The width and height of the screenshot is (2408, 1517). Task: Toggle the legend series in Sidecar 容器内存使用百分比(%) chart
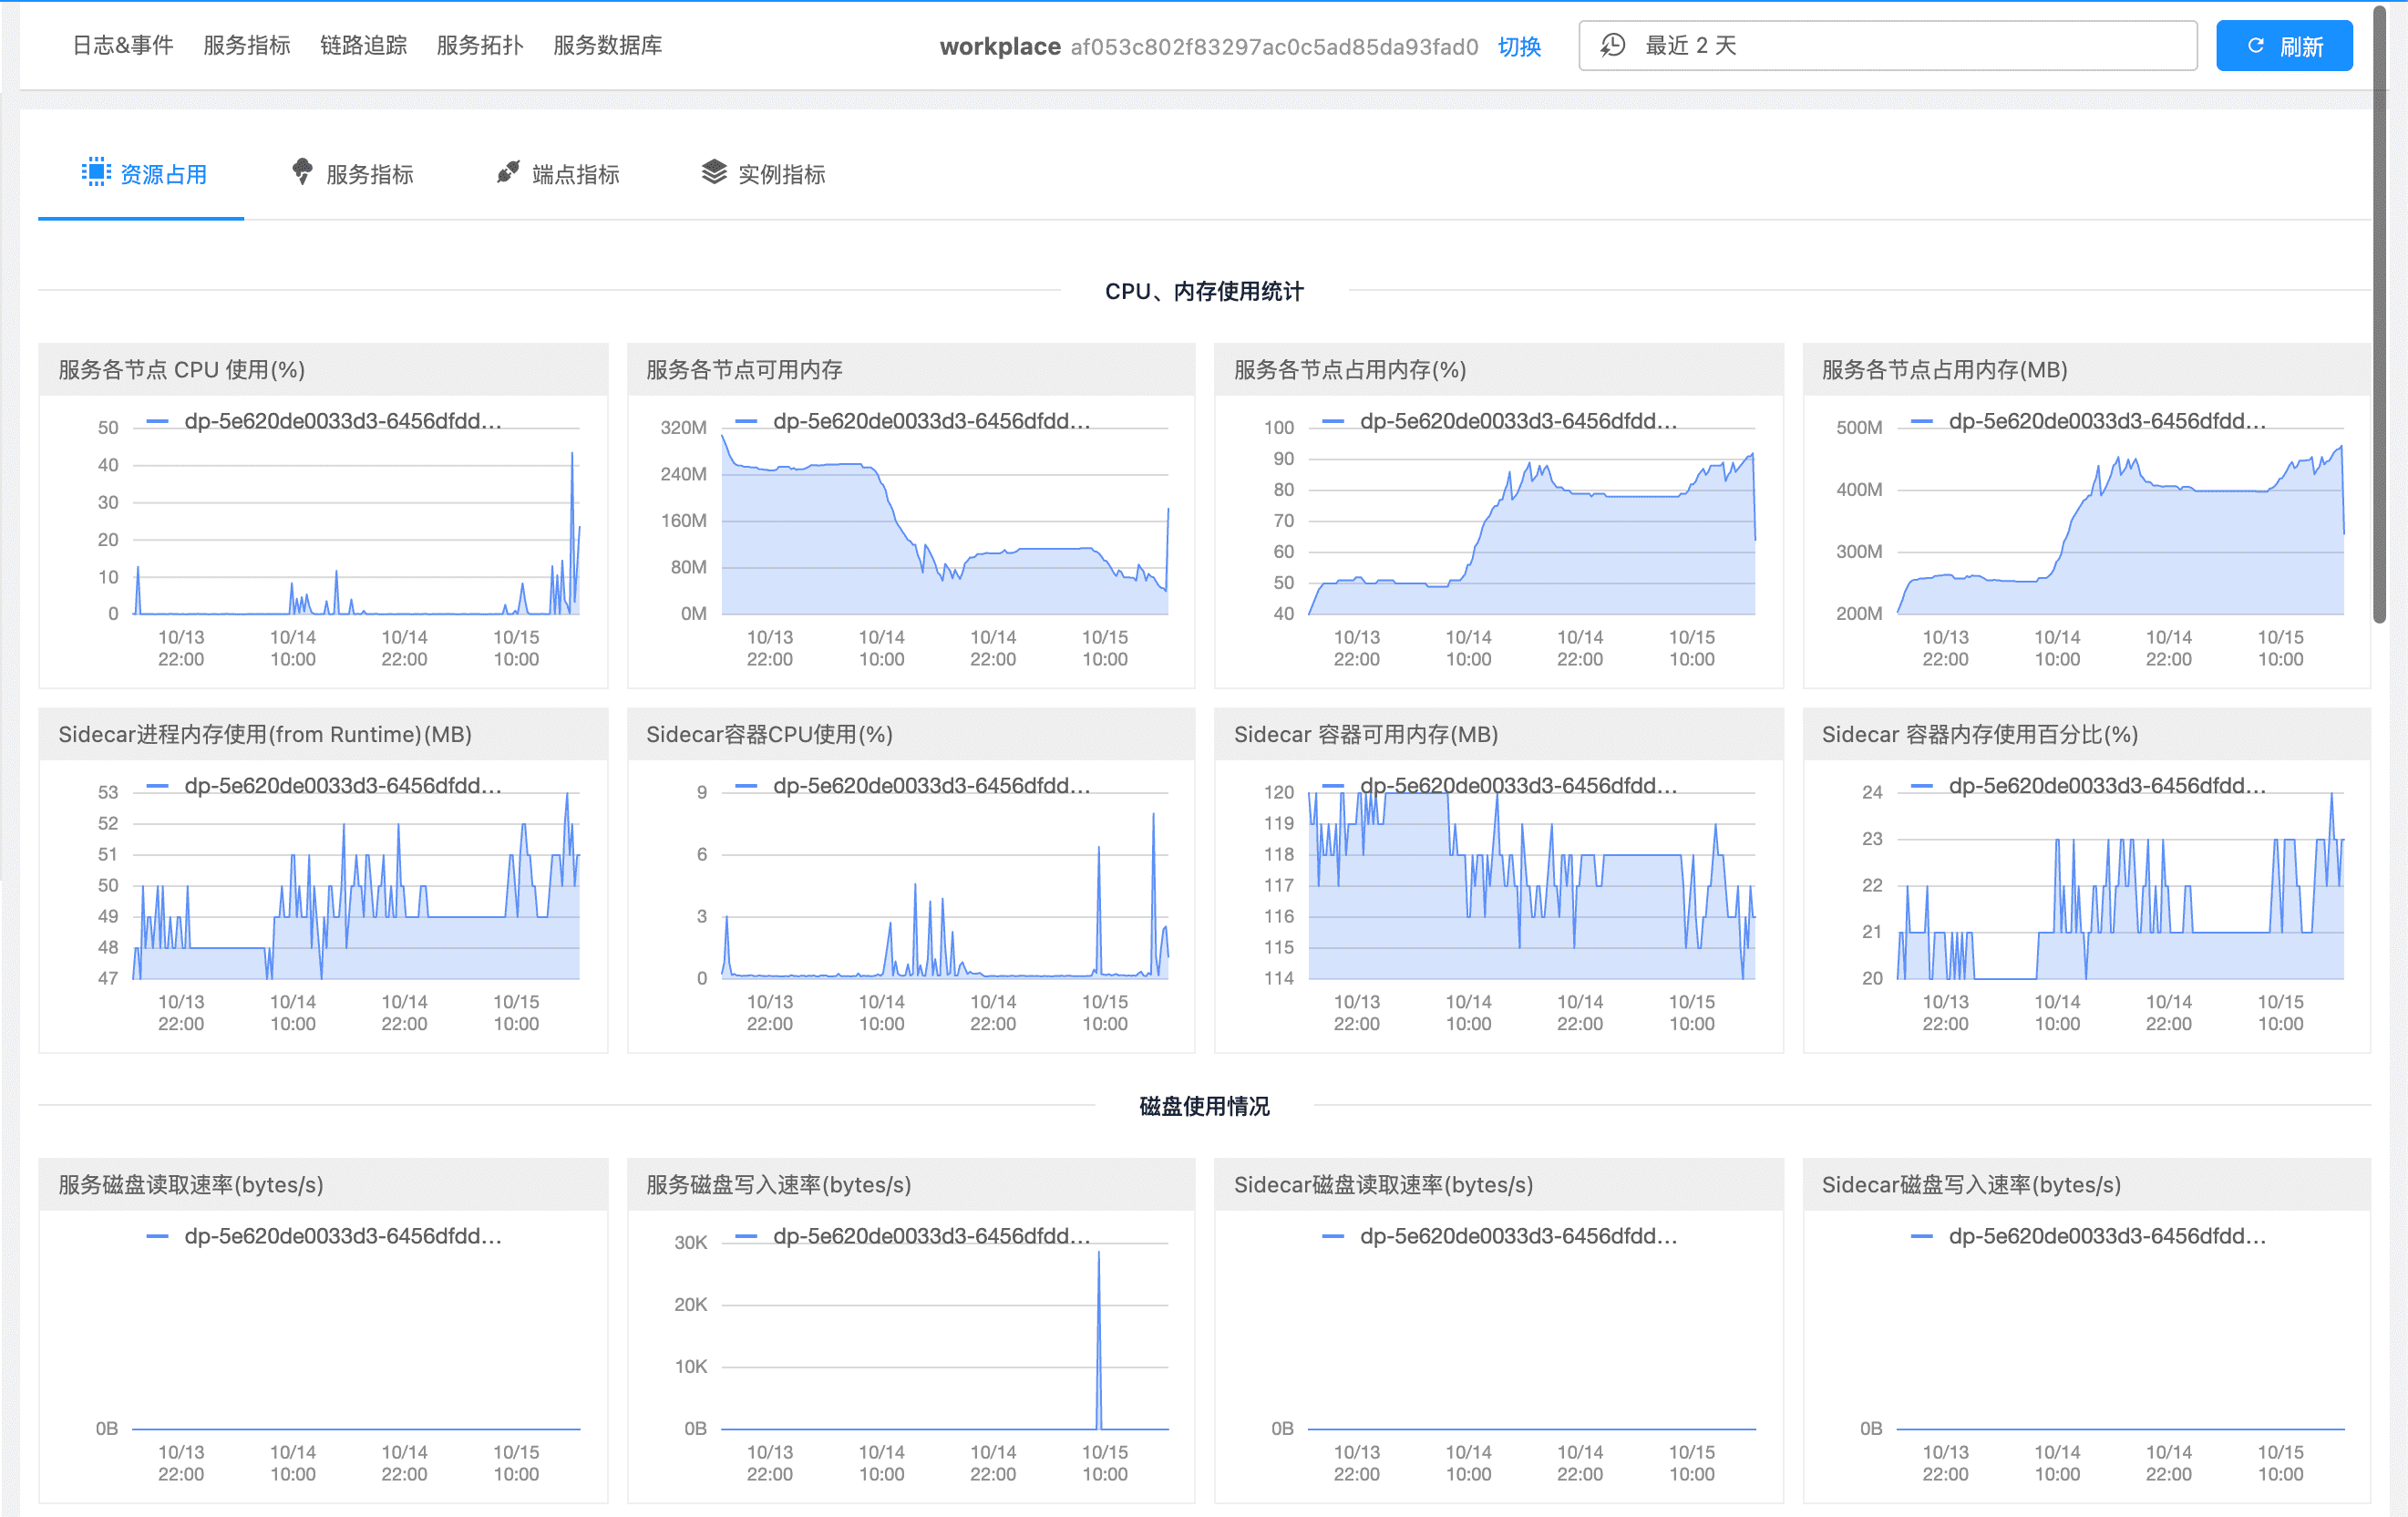click(x=2088, y=786)
